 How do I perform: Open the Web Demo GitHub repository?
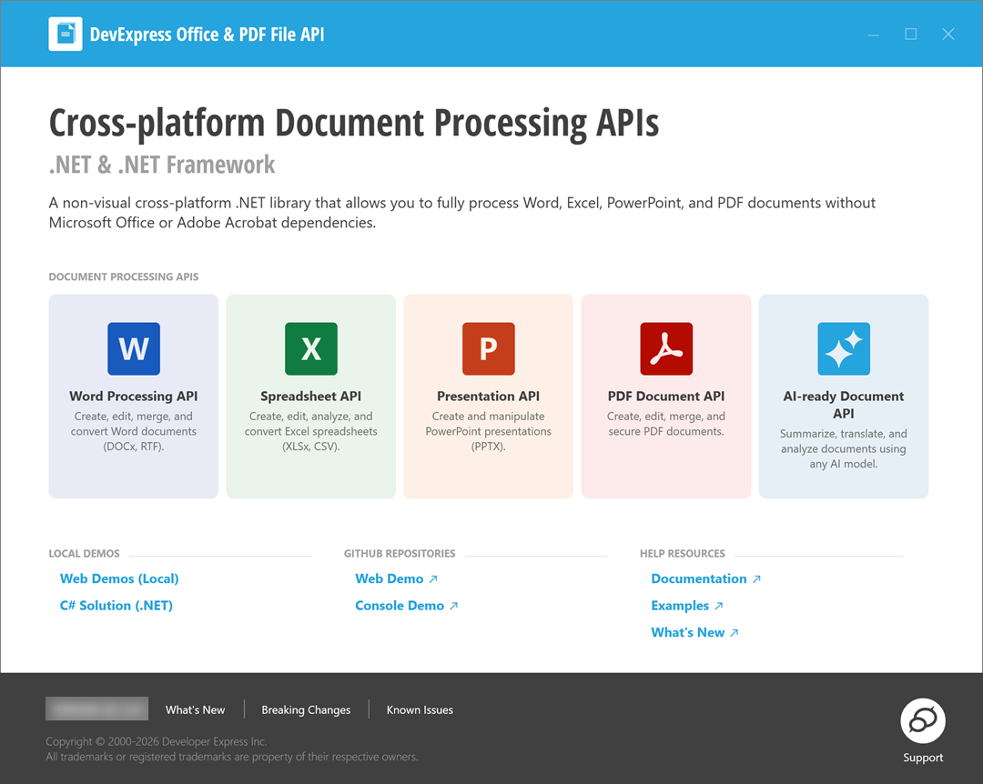point(390,578)
